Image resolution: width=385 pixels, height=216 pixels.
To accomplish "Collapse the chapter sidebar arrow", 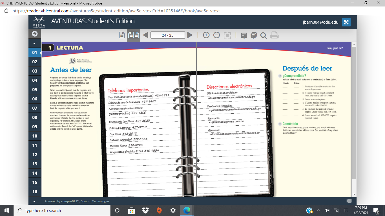I will coord(35,34).
